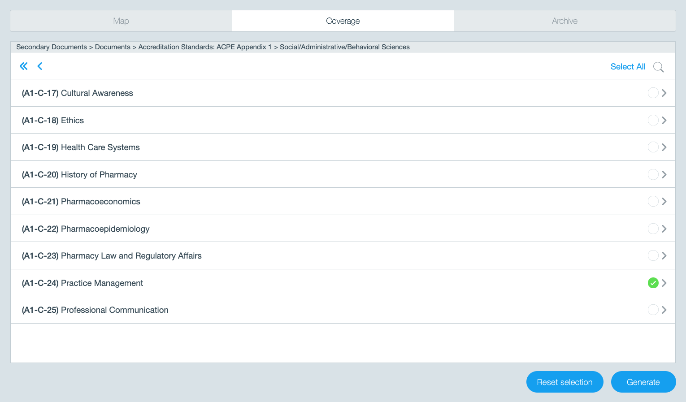This screenshot has width=686, height=402.
Task: Expand Practice Management chevron
Action: tap(664, 283)
